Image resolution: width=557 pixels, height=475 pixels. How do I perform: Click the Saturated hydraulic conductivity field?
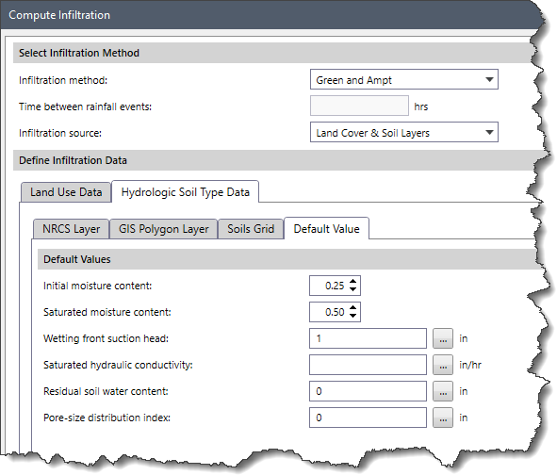[x=368, y=365]
